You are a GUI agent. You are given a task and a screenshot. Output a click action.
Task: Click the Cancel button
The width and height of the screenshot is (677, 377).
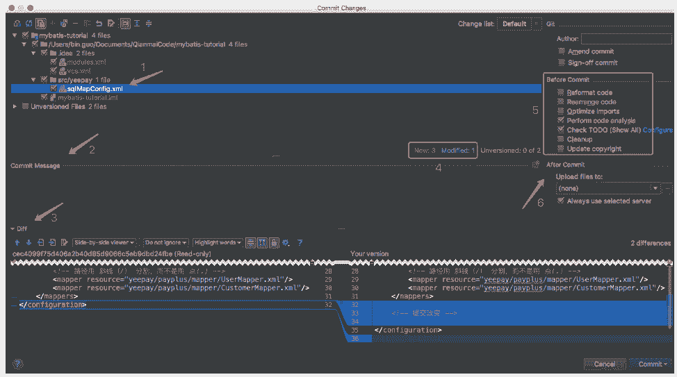tap(604, 364)
